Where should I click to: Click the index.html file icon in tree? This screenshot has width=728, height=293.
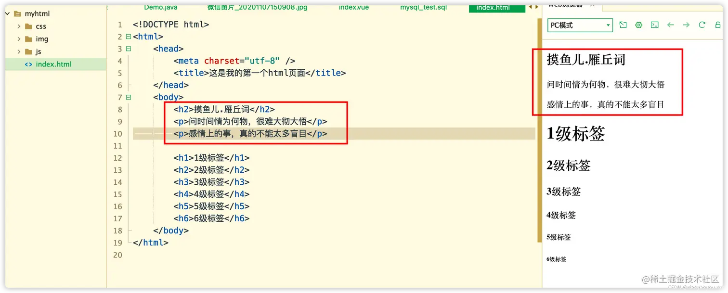point(28,64)
